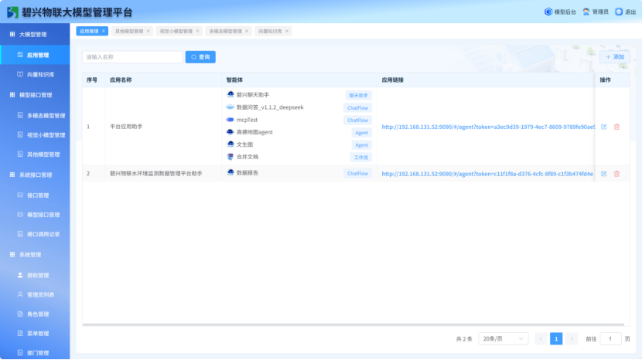Close the 向量知识库 tab
This screenshot has width=642, height=360.
point(287,31)
